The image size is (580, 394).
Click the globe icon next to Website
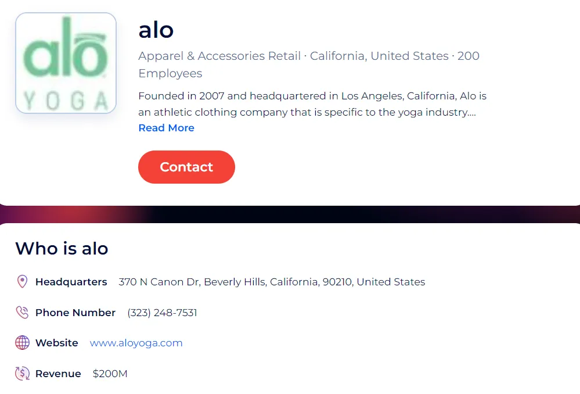tap(22, 342)
